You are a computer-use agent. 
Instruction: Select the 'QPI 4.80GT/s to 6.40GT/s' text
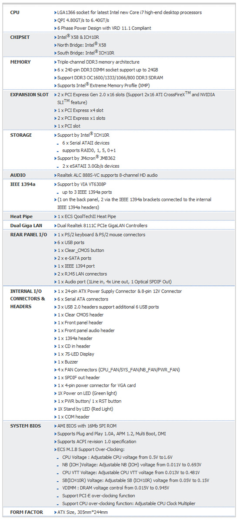coord(83,20)
